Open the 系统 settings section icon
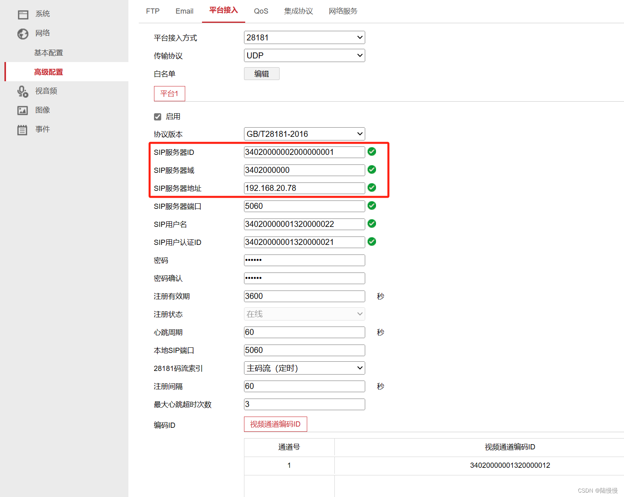Image resolution: width=624 pixels, height=497 pixels. pyautogui.click(x=23, y=14)
